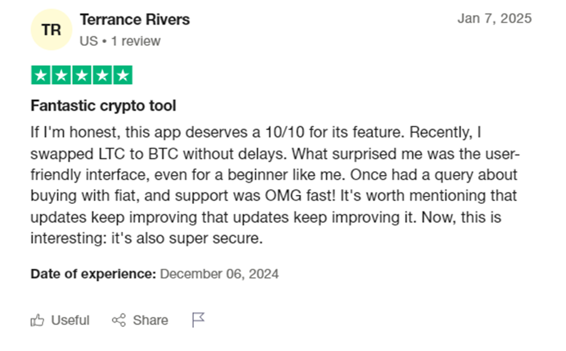
Task: Click the 'US' country label
Action: coord(89,41)
